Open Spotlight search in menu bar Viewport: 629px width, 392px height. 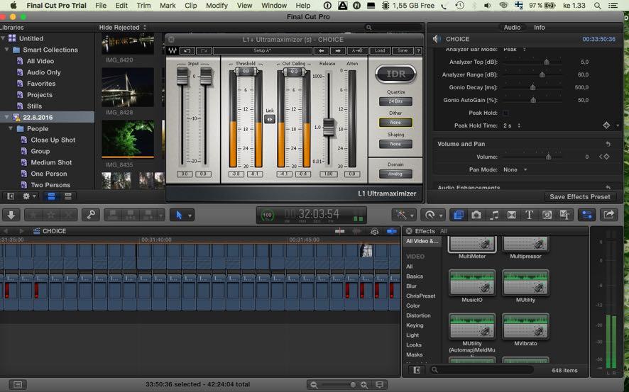pyautogui.click(x=597, y=6)
